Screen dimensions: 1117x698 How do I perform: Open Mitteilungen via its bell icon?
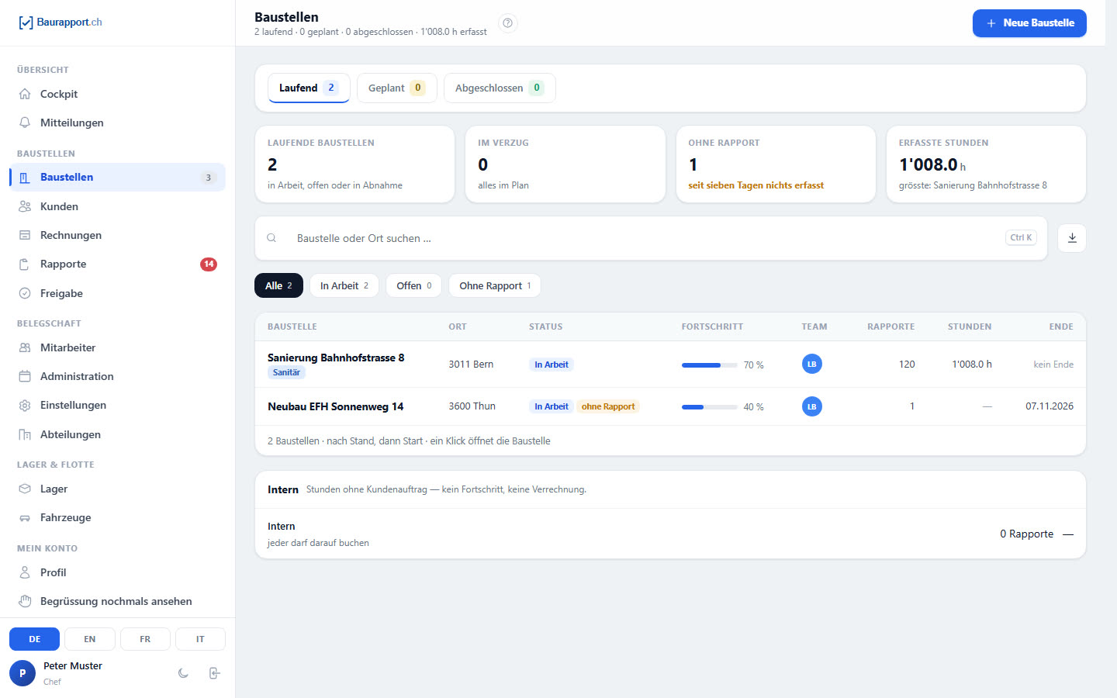click(x=25, y=123)
